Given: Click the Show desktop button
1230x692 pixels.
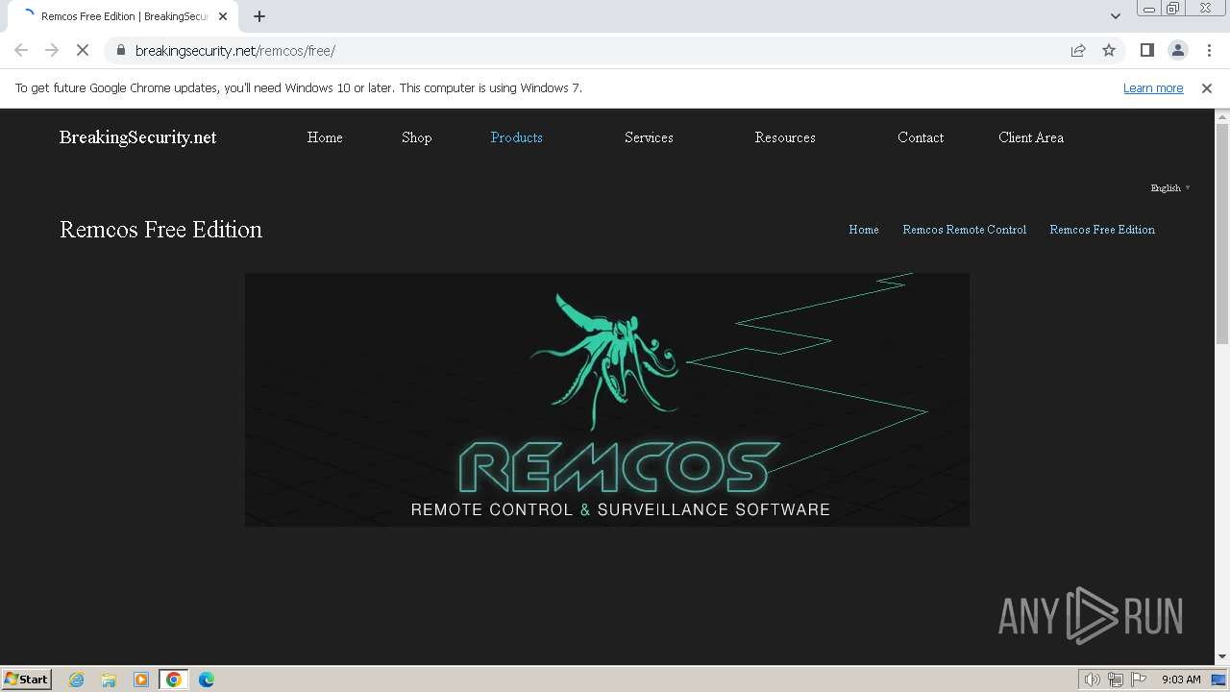Looking at the screenshot, I should click(1220, 680).
